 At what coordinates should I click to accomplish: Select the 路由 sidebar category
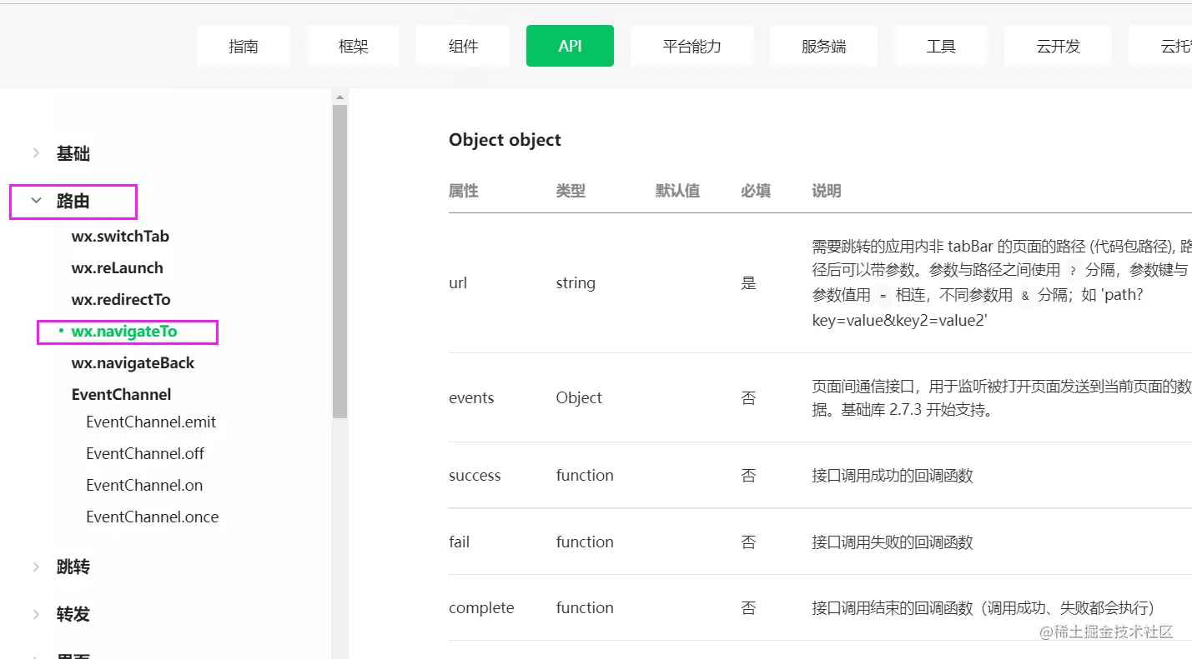[73, 201]
